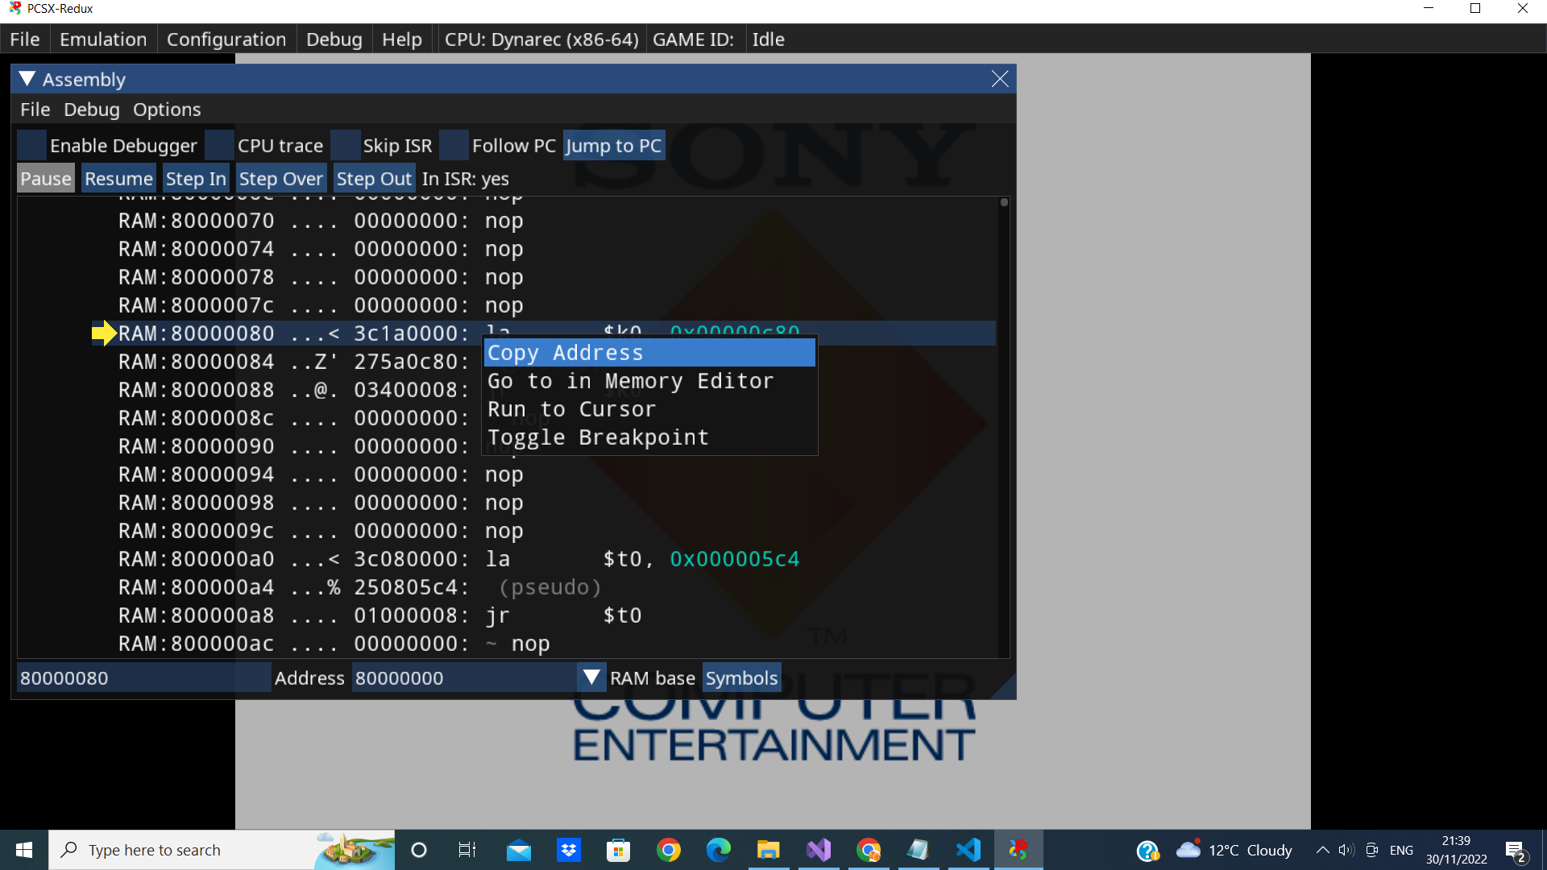Open Dropbox from the taskbar
1547x870 pixels.
[569, 849]
